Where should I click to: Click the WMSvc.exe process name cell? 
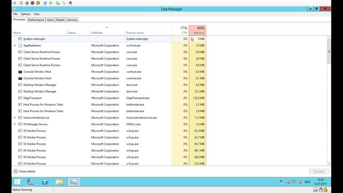[133, 124]
